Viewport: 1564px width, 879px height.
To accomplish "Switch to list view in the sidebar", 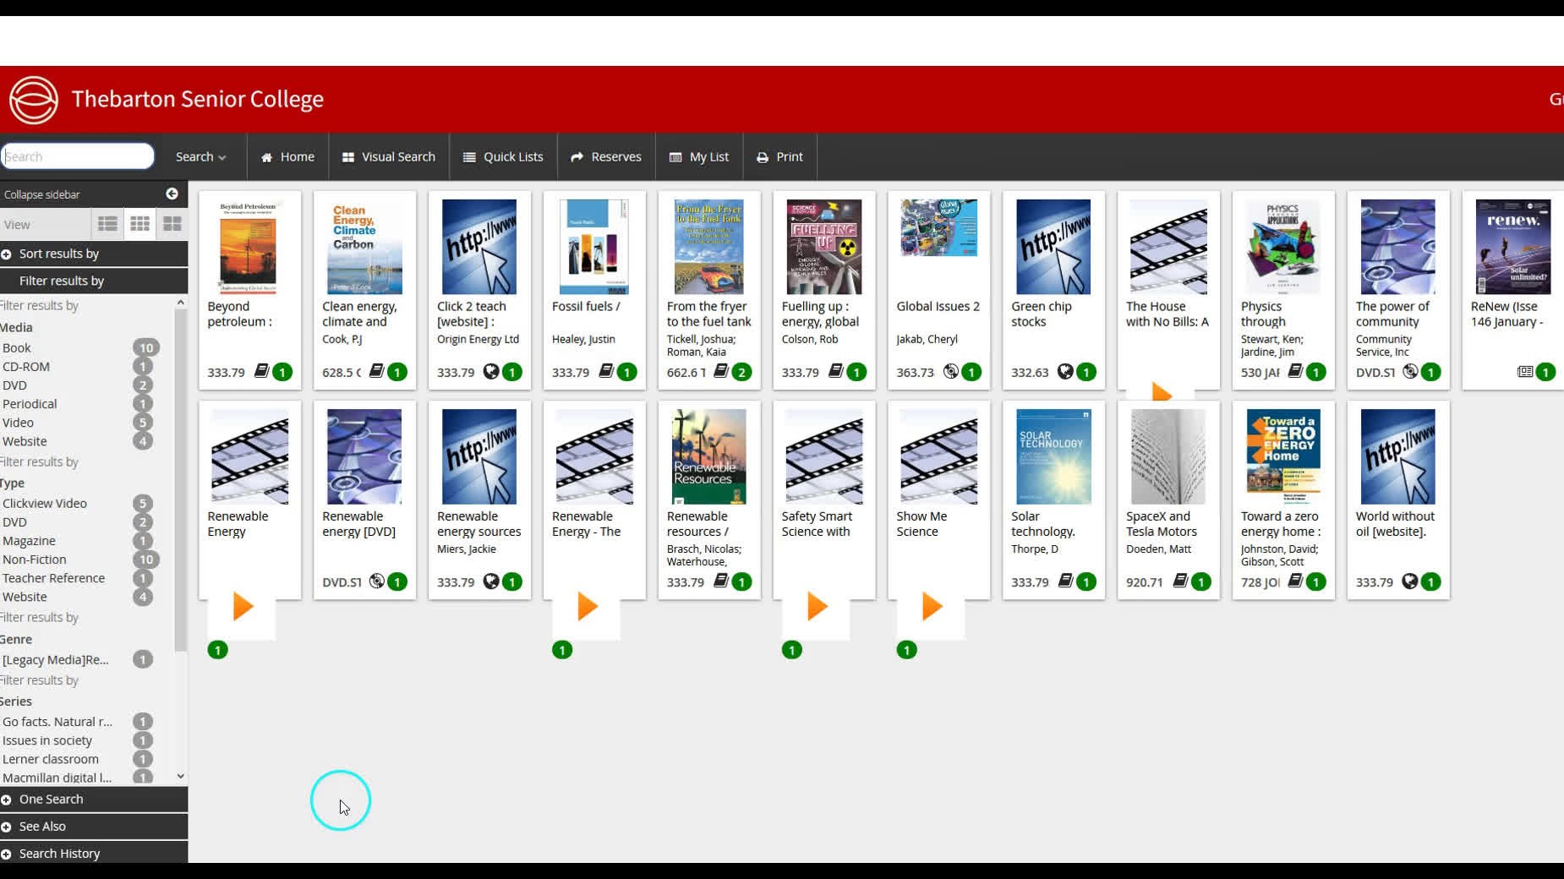I will tap(107, 223).
